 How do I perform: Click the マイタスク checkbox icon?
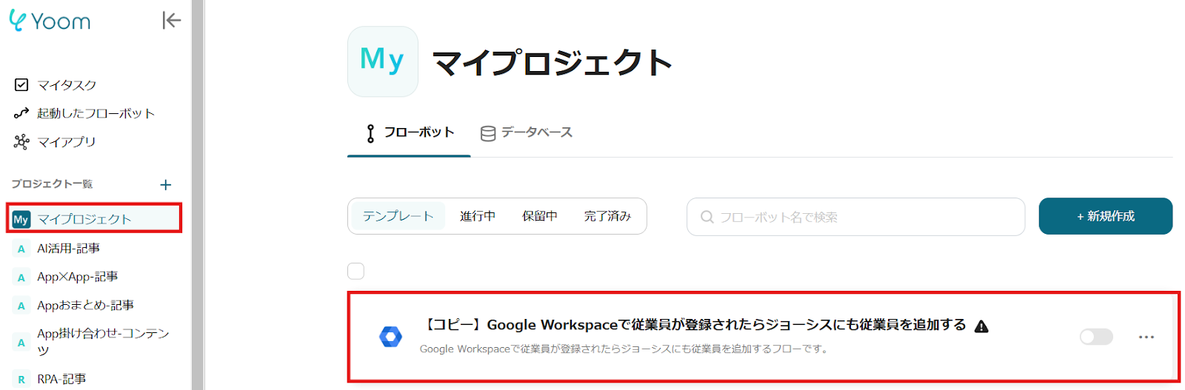(21, 85)
